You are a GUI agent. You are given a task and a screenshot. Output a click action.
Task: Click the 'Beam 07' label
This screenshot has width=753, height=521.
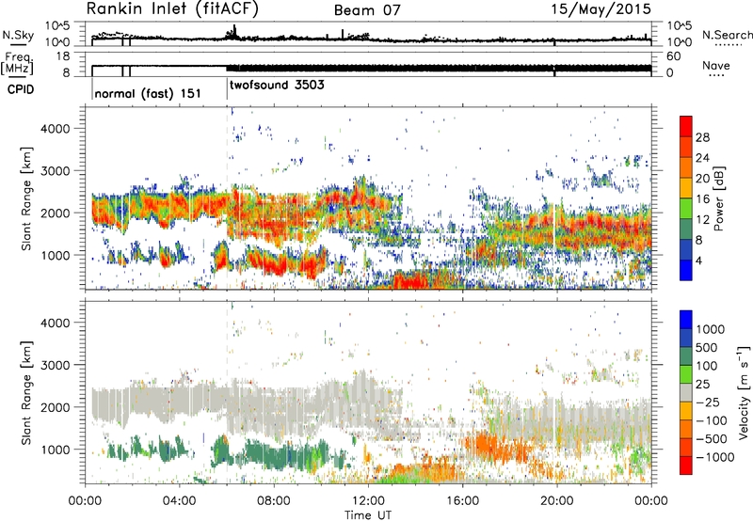tap(367, 10)
